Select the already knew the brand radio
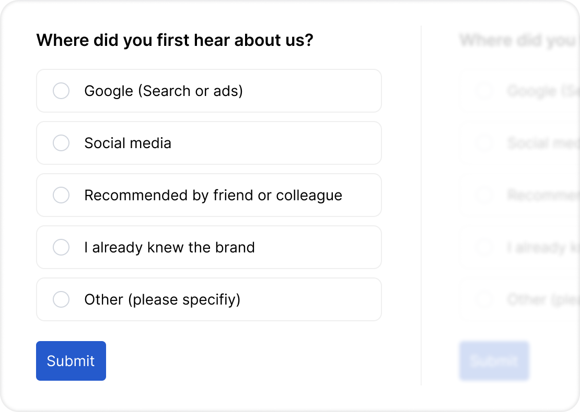 (61, 247)
